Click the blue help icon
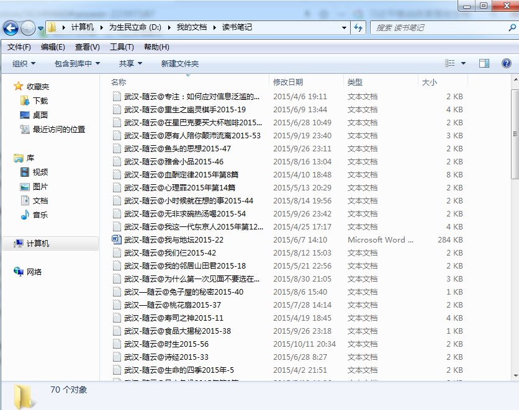This screenshot has width=519, height=410. tap(507, 63)
